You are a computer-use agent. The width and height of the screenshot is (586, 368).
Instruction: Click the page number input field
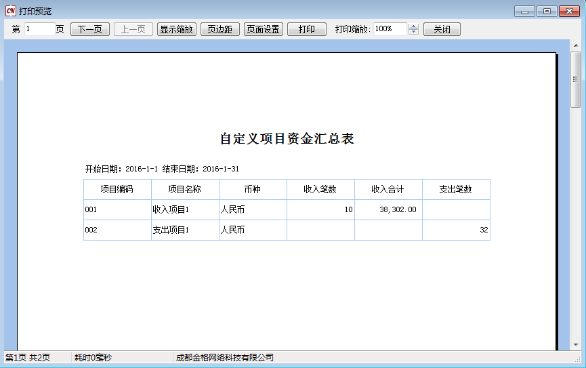(x=39, y=29)
